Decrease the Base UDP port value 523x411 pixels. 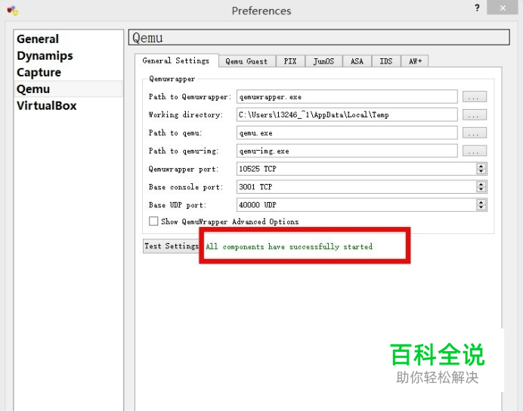point(481,208)
